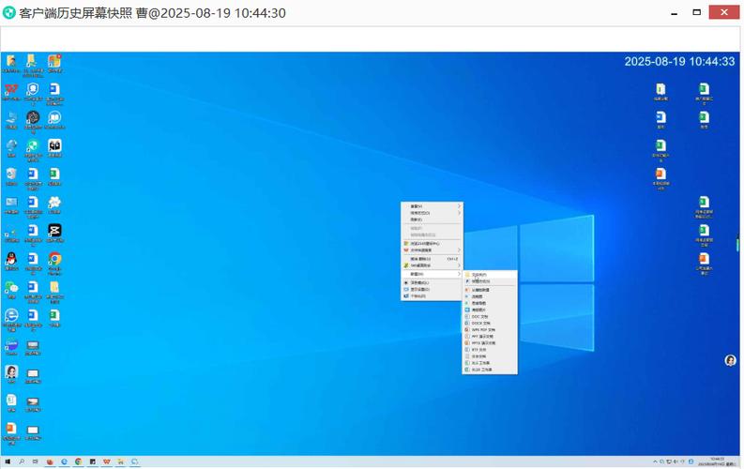This screenshot has height=469, width=744.
Task: Switch to WPS Office on the taskbar
Action: 107,461
